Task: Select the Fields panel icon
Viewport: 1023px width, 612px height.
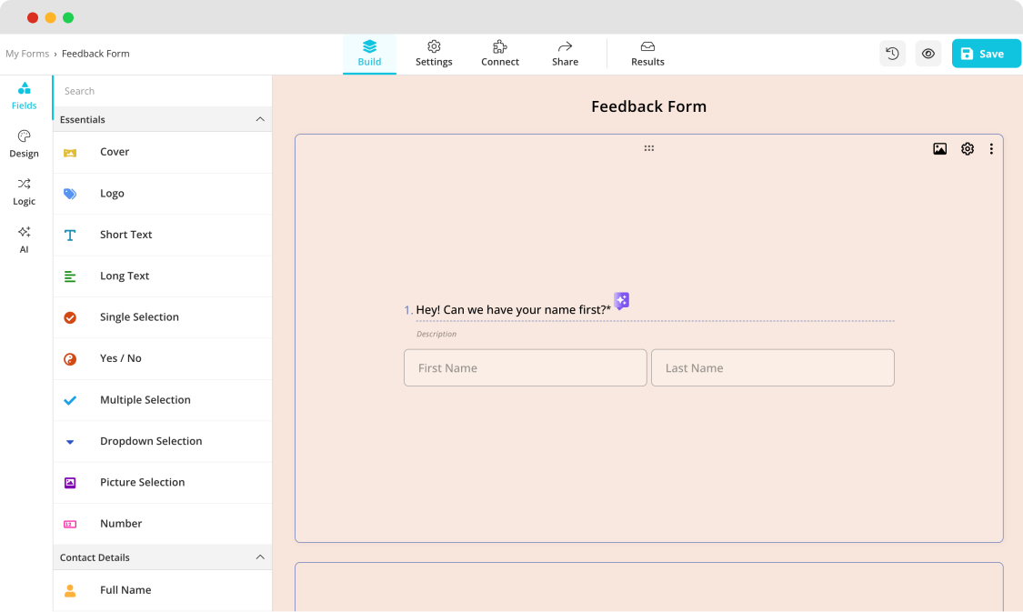Action: (x=24, y=95)
